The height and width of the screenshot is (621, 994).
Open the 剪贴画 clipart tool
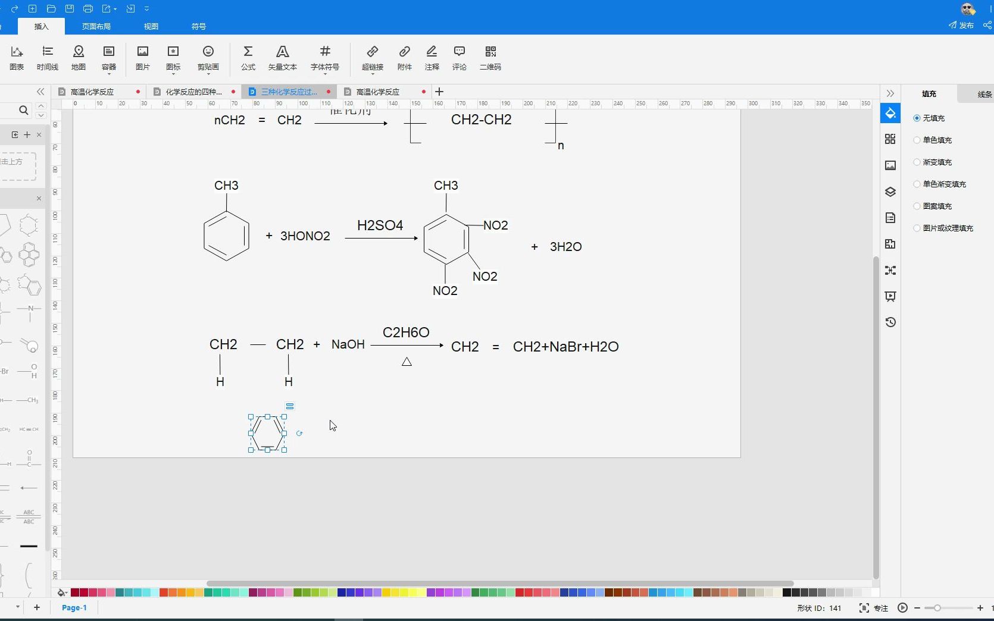(x=208, y=59)
